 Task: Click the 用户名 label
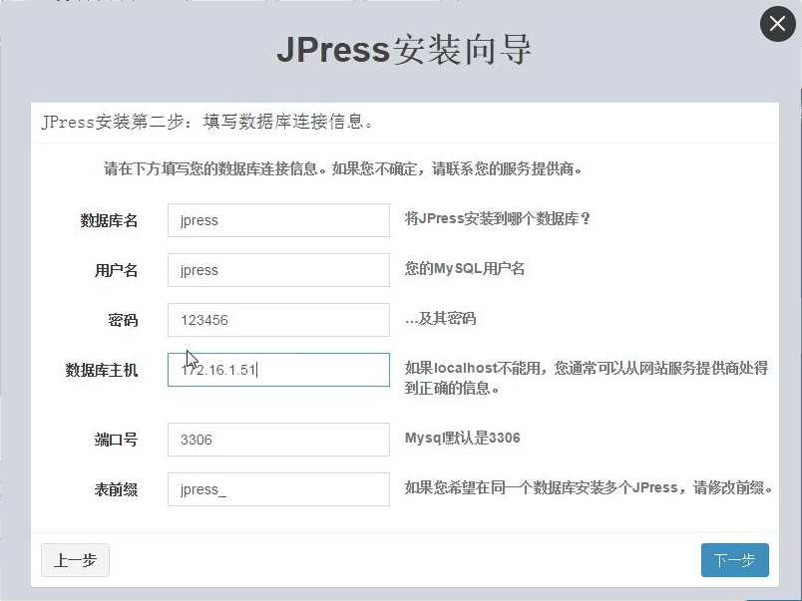(x=116, y=270)
